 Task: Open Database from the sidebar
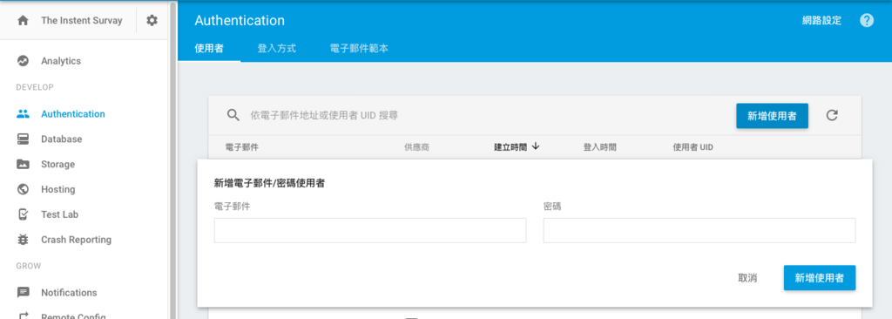point(62,139)
